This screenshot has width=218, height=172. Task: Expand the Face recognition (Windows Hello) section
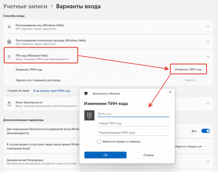pyautogui.click(x=208, y=27)
